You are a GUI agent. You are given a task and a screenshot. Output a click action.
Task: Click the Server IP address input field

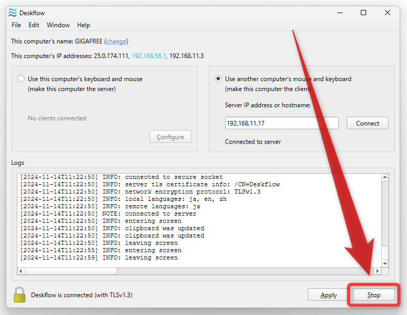coord(282,123)
